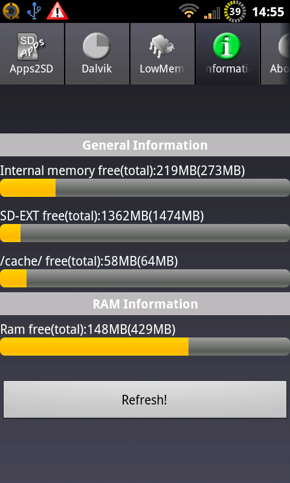Click the Ram free usage bar
The width and height of the screenshot is (290, 483).
click(x=145, y=347)
